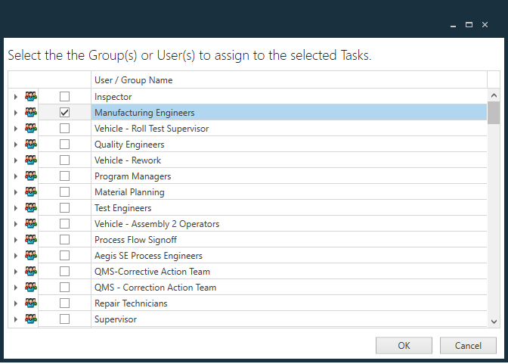Check the Vehicle - Rework checkbox

point(64,160)
